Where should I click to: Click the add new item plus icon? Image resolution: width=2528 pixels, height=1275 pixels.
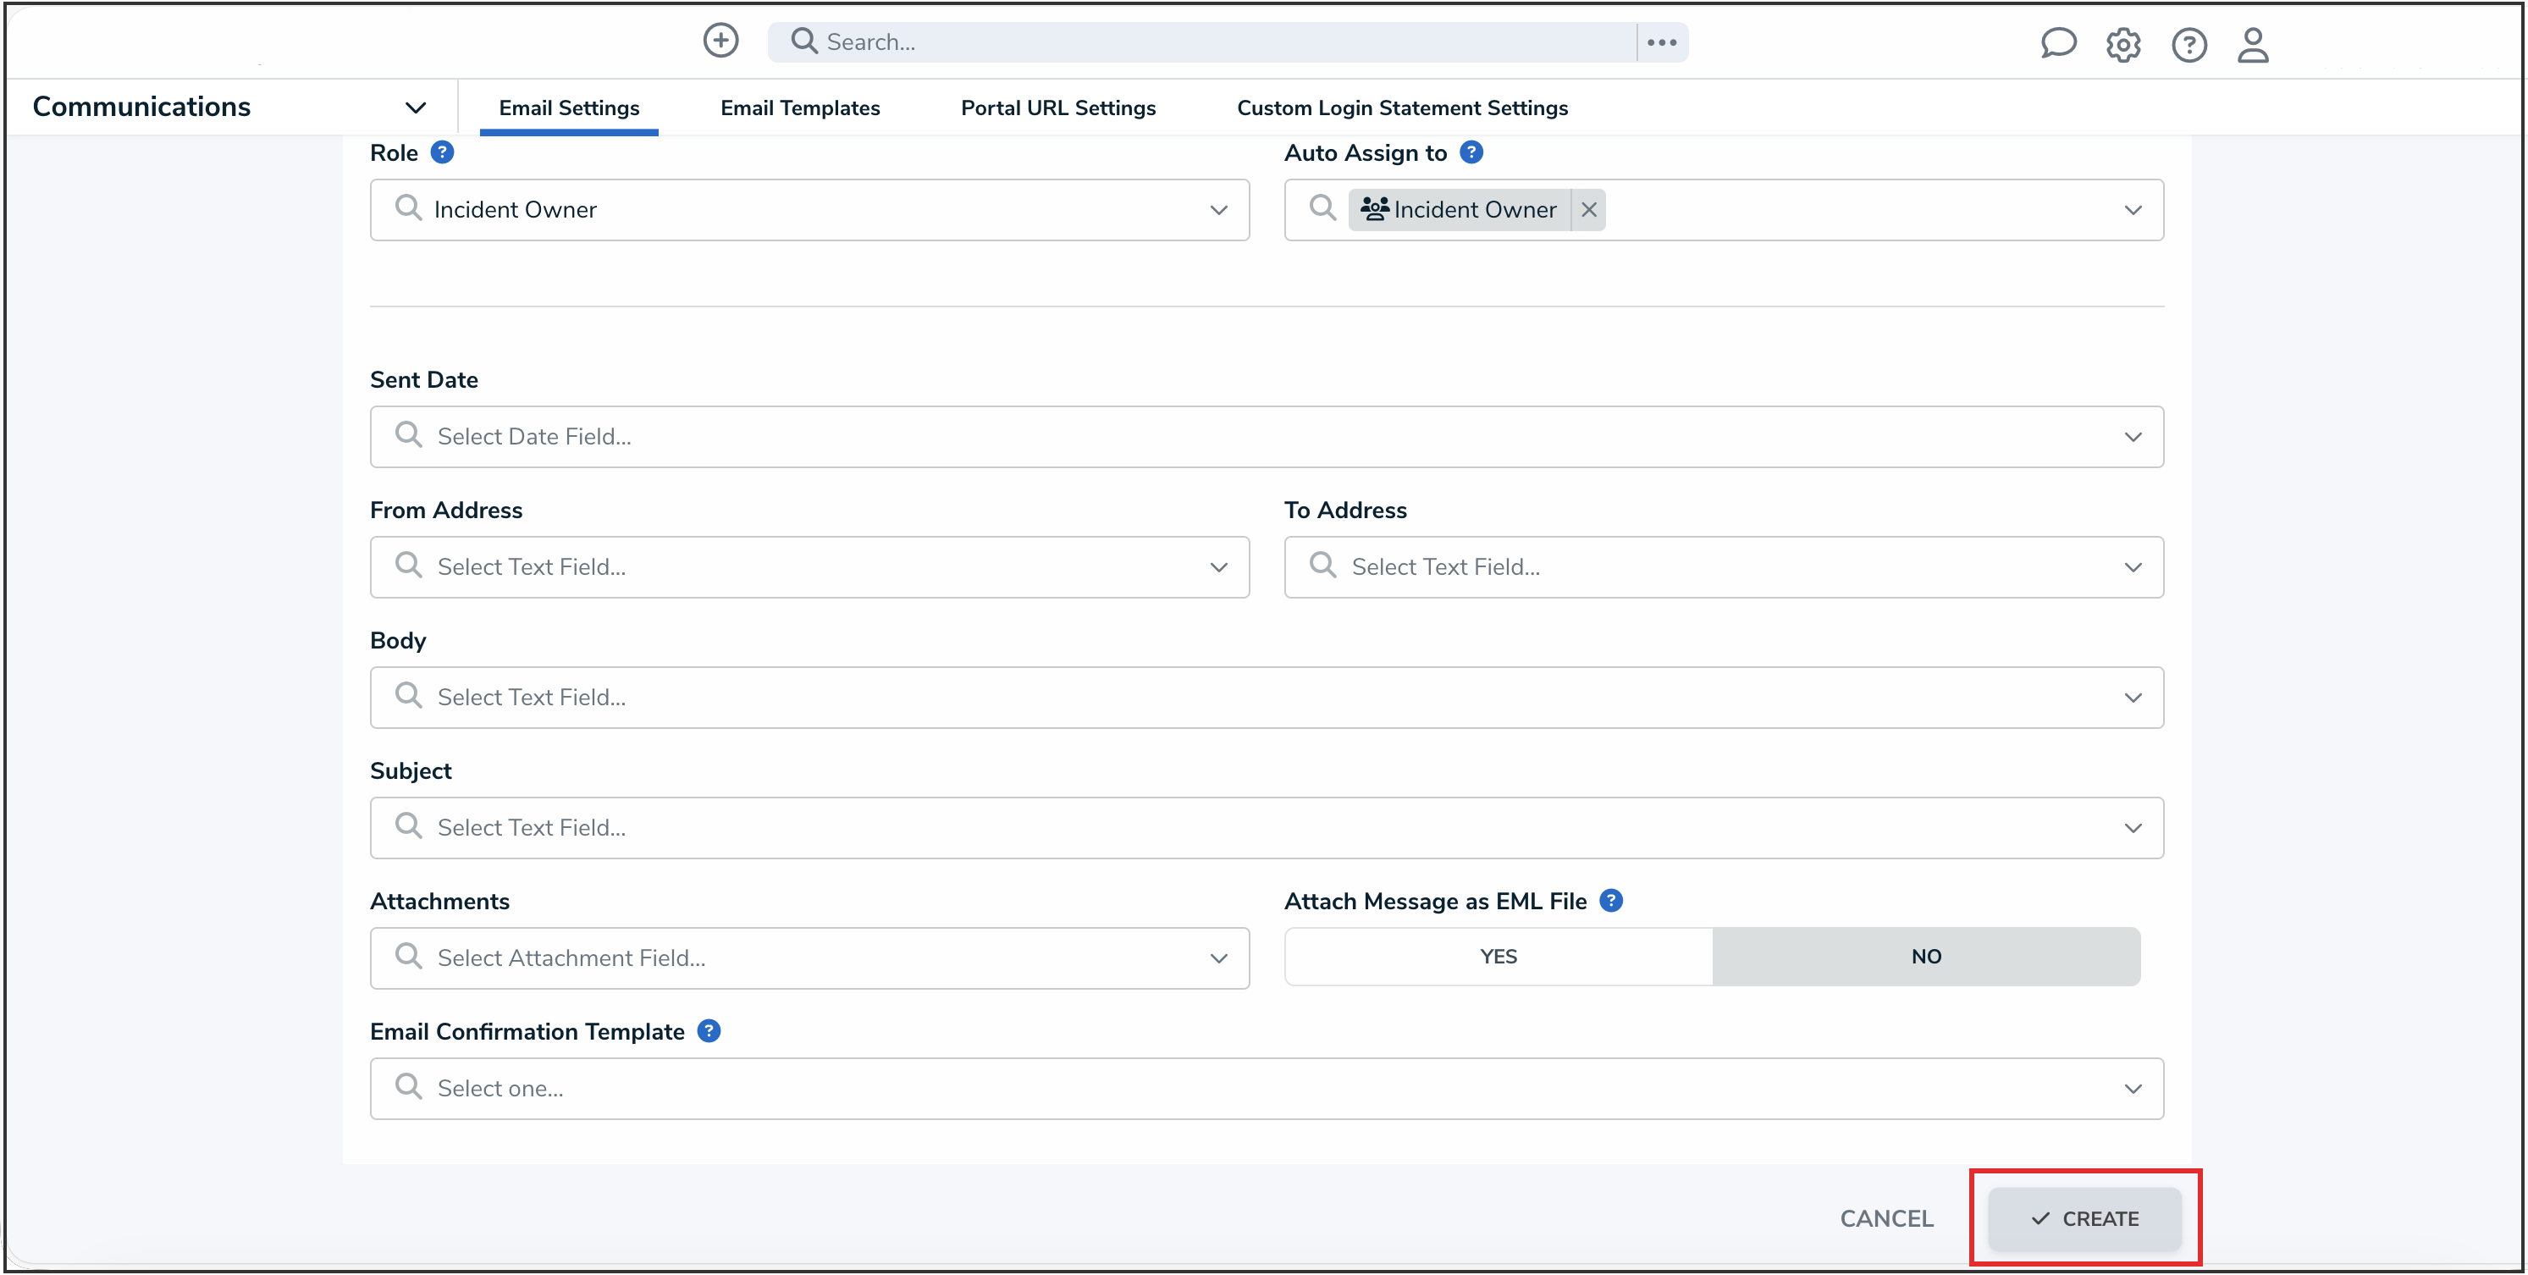[721, 41]
